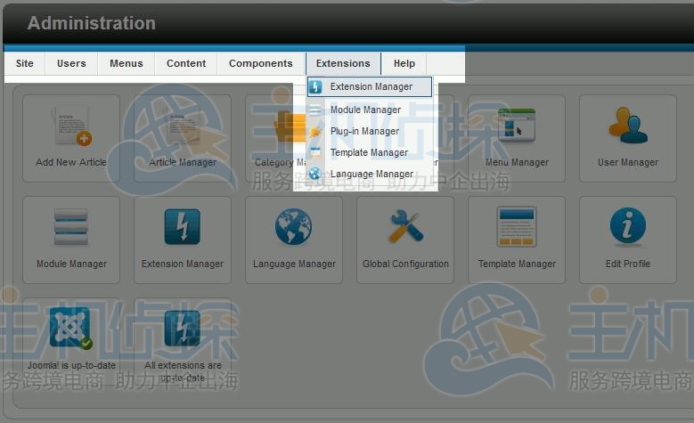This screenshot has width=694, height=423.
Task: Open the Global Configuration tools icon
Action: pos(405,226)
